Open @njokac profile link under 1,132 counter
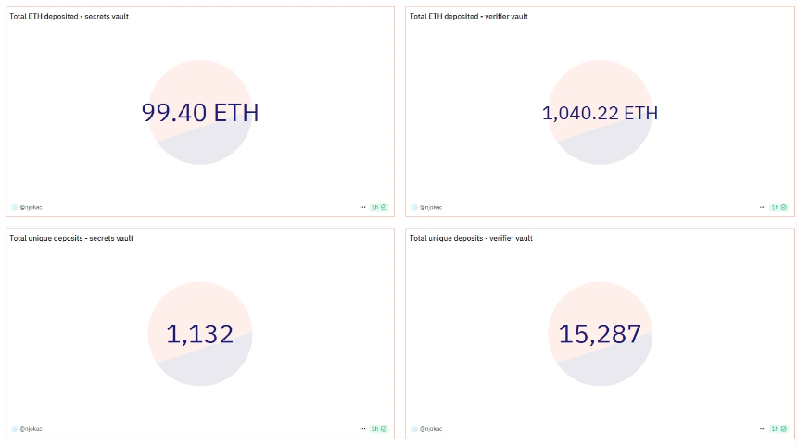 tap(31, 428)
